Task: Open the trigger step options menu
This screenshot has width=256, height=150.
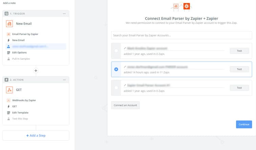Action: click(64, 13)
